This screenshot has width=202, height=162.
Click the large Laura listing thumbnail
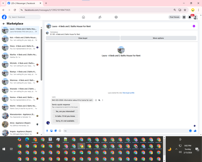click(121, 50)
